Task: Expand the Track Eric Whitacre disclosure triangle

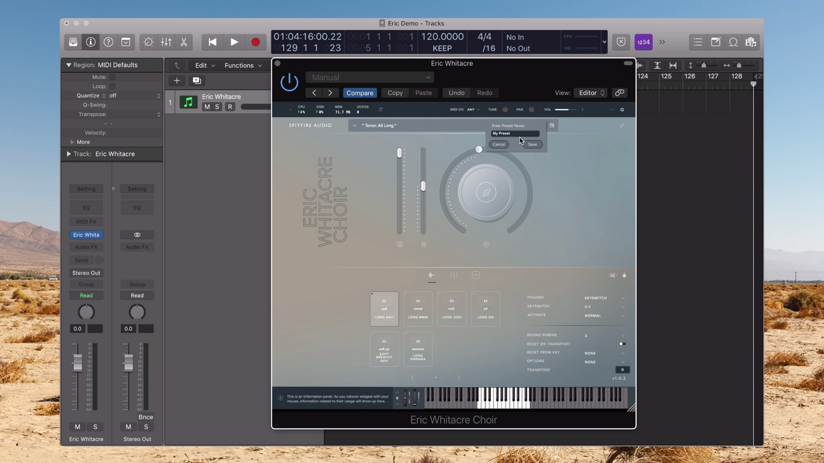Action: [69, 154]
